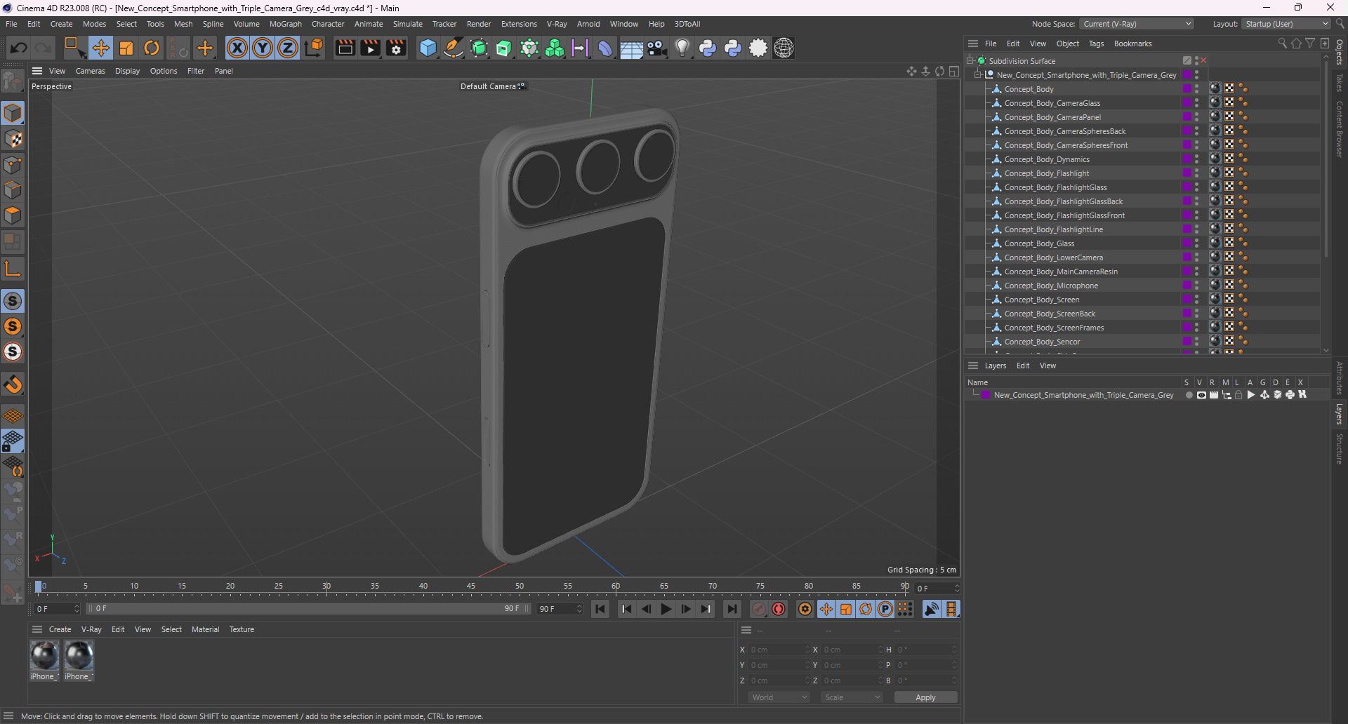Select the first iPhone material thumbnail
Image resolution: width=1348 pixels, height=724 pixels.
(x=44, y=656)
